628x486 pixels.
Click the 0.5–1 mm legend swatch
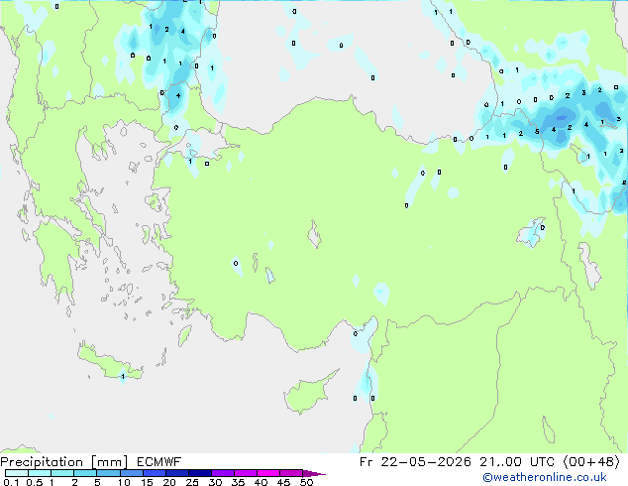(40, 473)
